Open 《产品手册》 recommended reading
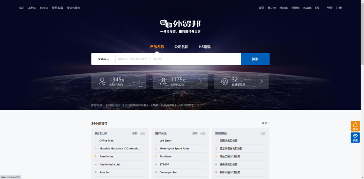364x179 pixels. [113, 105]
